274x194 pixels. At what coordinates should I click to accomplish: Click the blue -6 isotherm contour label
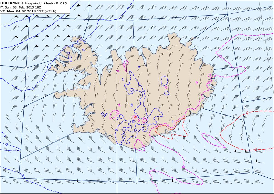click(x=29, y=17)
